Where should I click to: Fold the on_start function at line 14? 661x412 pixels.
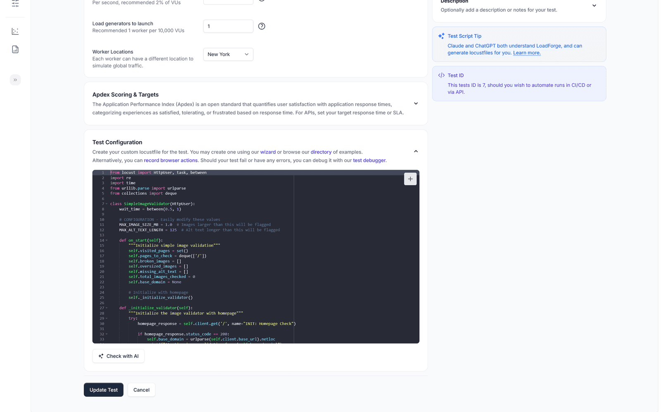pos(107,240)
